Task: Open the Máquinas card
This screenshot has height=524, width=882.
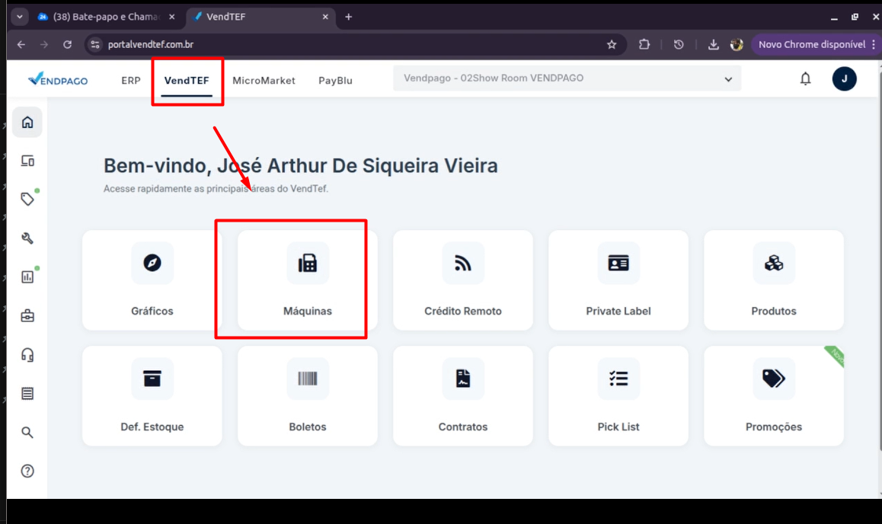Action: click(x=307, y=280)
